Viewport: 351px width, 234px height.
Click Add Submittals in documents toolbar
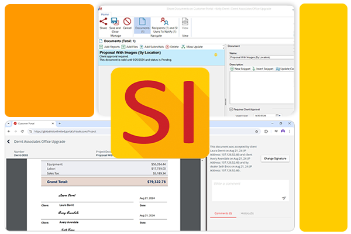point(154,46)
